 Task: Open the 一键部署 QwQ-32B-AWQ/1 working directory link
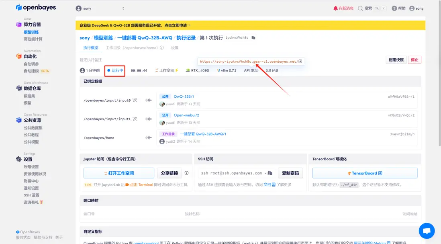[x=203, y=134]
